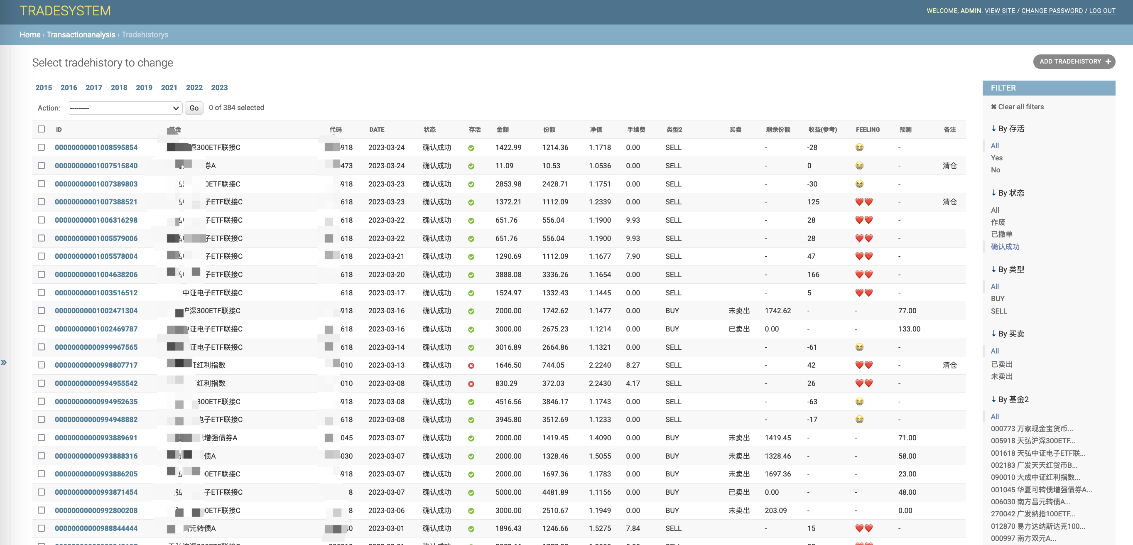Click hearts icon in row 00000000001007388521
The image size is (1133, 545).
pos(864,202)
